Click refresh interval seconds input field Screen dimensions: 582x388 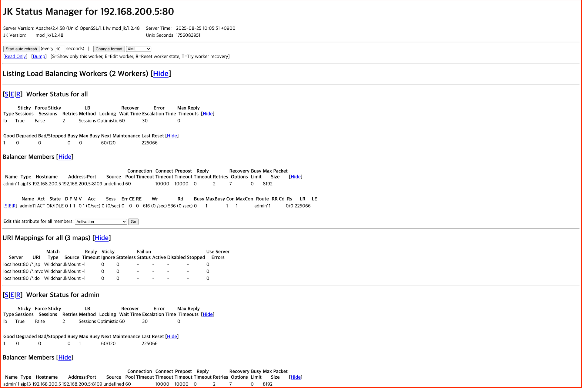(x=59, y=49)
